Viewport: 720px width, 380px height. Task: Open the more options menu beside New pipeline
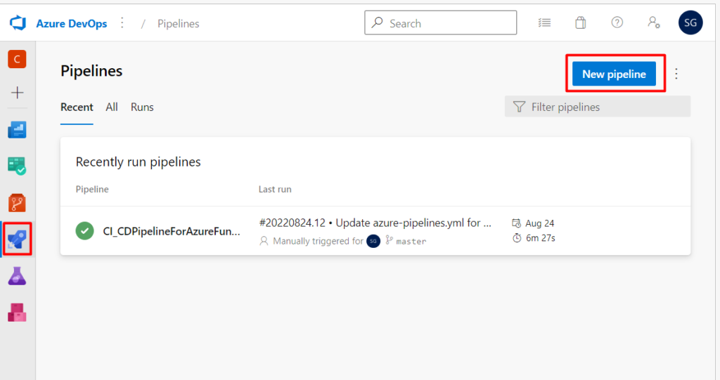[x=676, y=74]
